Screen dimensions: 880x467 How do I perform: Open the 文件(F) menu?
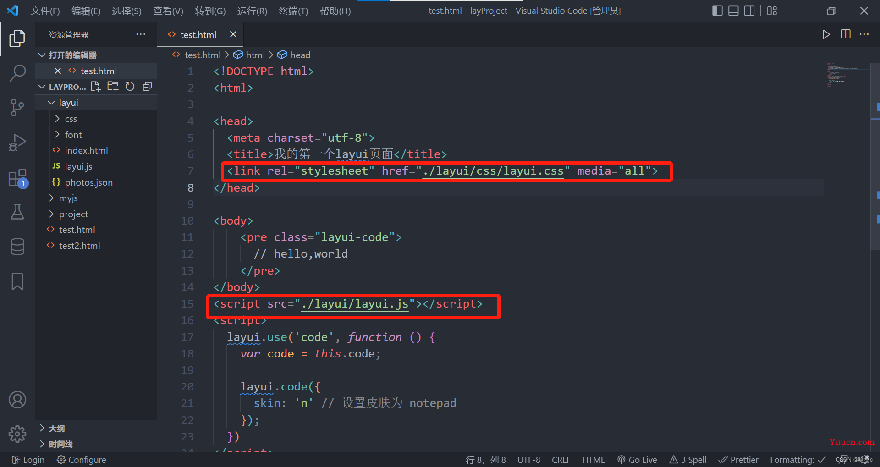[45, 11]
